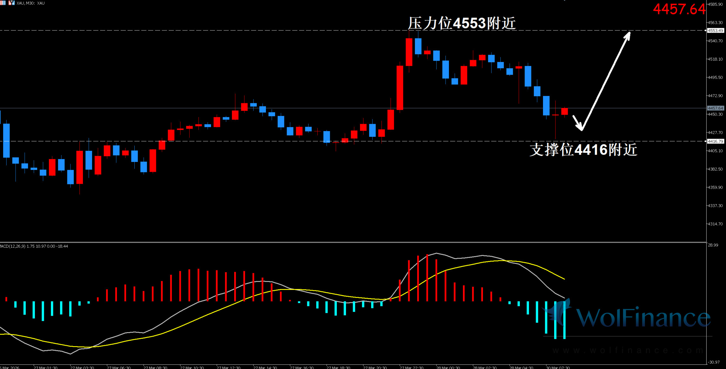726x369 pixels.
Task: Click the 30 Mar 07:30 time label
Action: point(558,367)
